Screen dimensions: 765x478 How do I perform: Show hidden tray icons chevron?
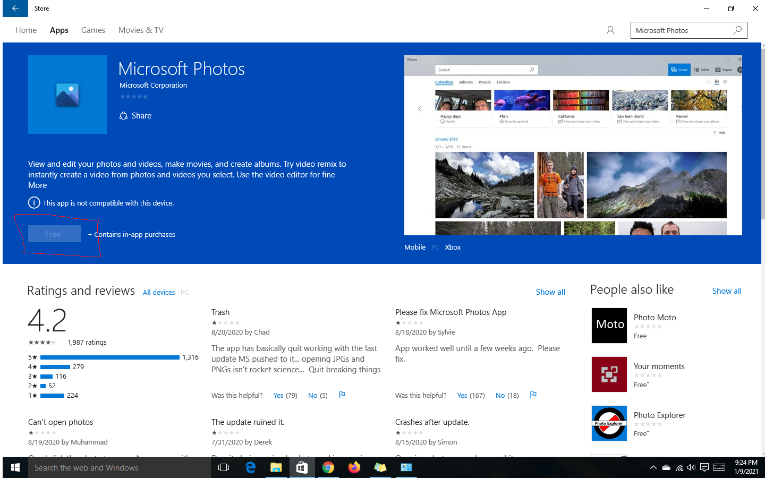point(653,467)
